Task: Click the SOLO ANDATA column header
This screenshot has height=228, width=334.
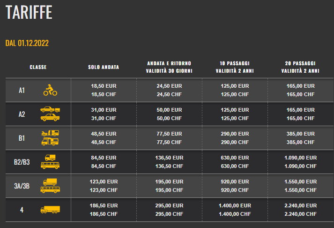Action: 104,67
